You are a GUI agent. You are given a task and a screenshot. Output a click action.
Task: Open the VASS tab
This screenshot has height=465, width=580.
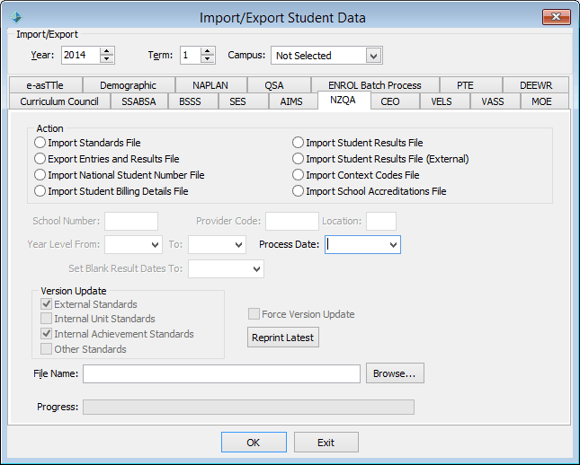[493, 101]
